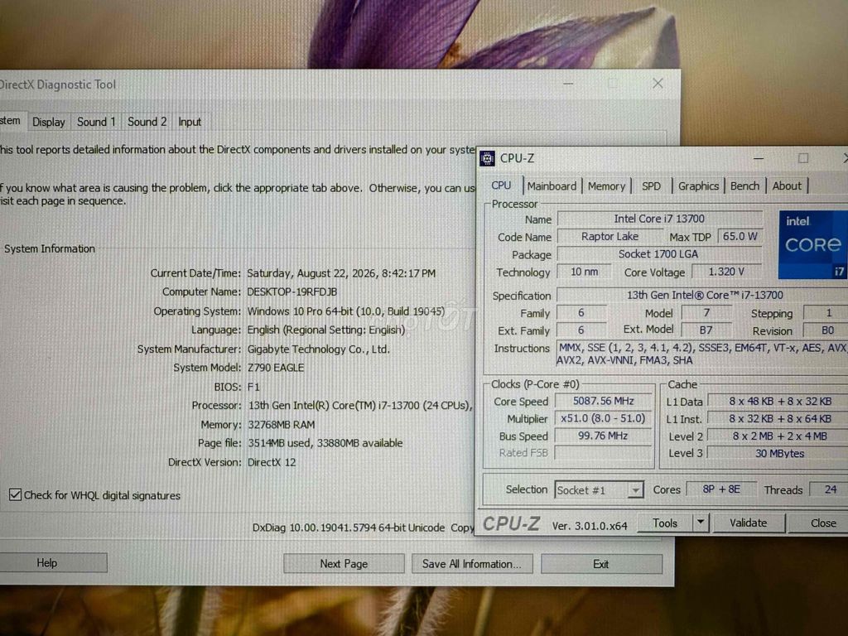The image size is (848, 636).
Task: Open the About tab in CPU-Z
Action: coord(787,185)
